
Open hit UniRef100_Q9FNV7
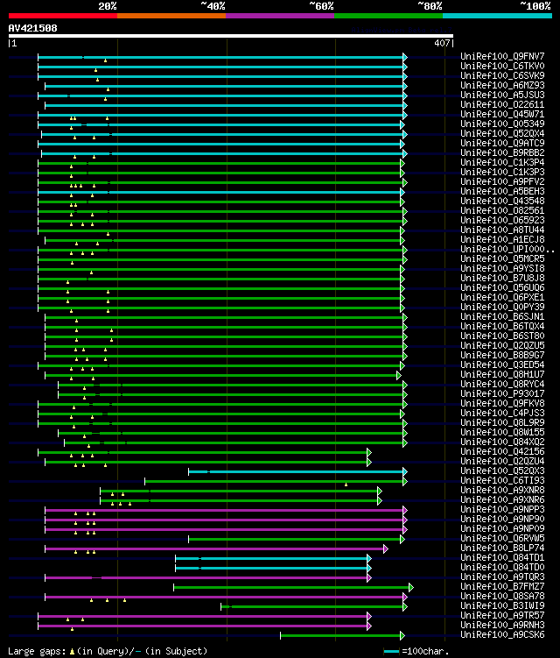click(x=502, y=56)
